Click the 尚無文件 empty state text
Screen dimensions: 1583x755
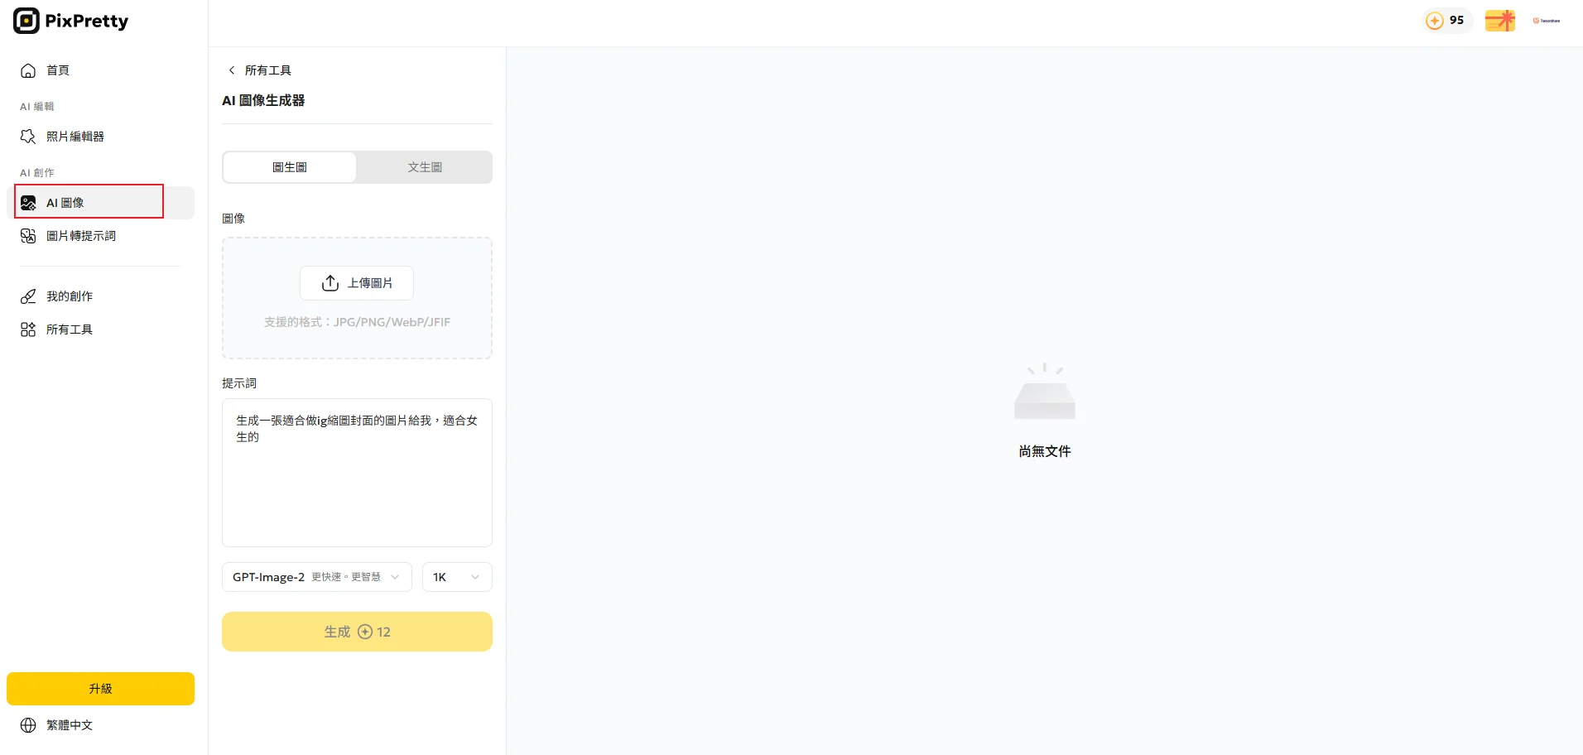[1045, 451]
